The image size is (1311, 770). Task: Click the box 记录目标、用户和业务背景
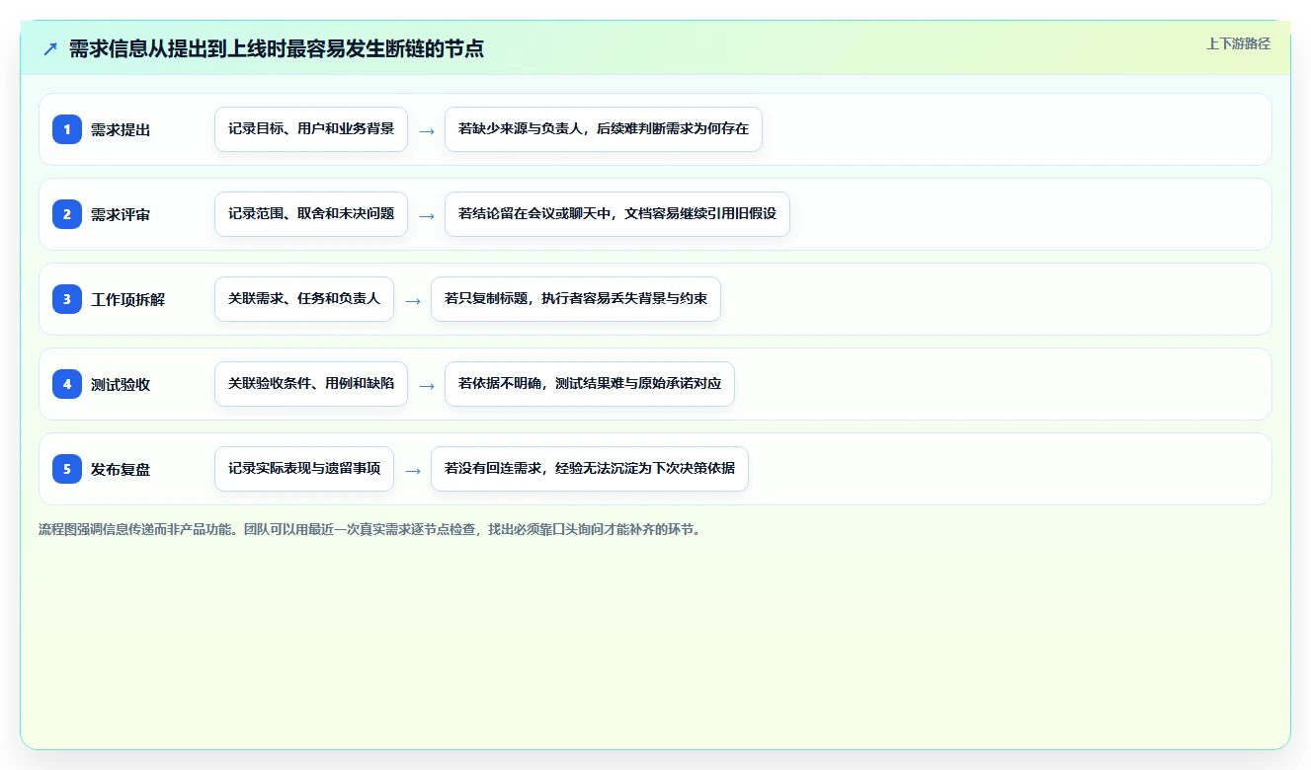[x=311, y=129]
